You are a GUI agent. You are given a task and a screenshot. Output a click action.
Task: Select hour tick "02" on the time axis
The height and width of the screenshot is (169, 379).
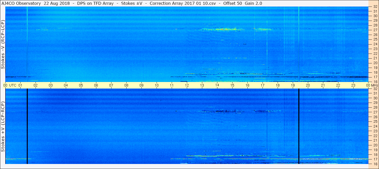point(36,85)
